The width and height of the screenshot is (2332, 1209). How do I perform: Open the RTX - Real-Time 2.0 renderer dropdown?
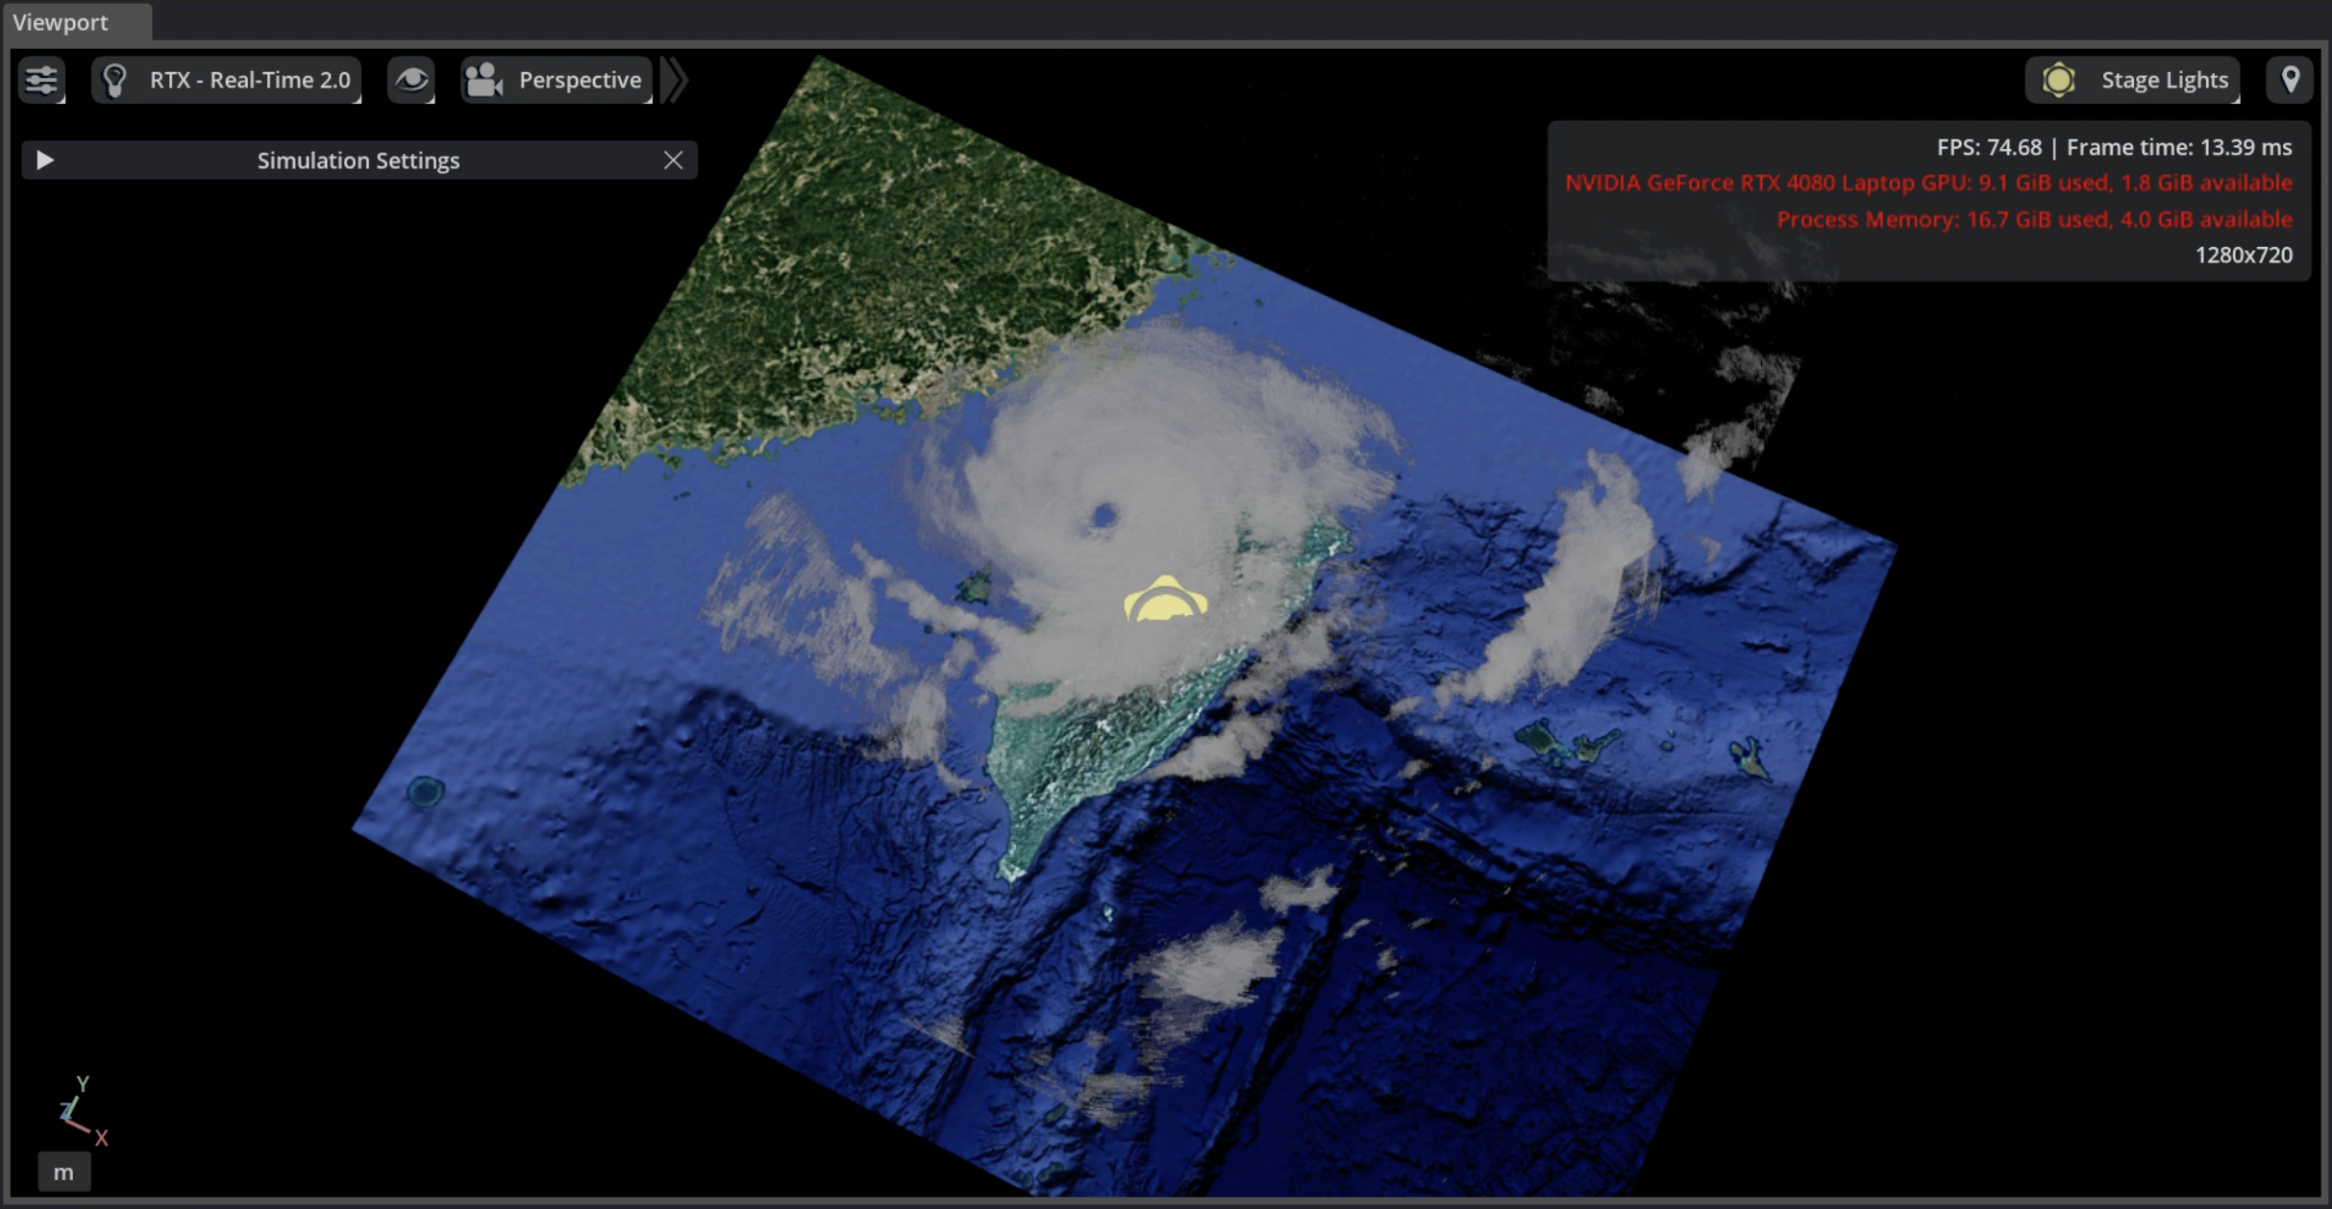(227, 80)
